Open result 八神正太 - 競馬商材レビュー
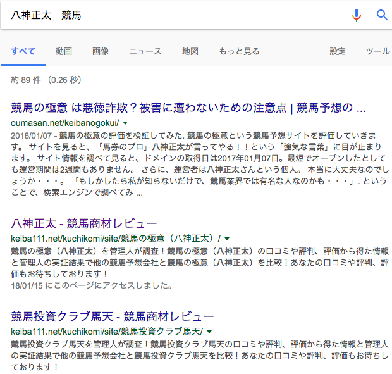This screenshot has height=374, width=392. click(x=84, y=223)
